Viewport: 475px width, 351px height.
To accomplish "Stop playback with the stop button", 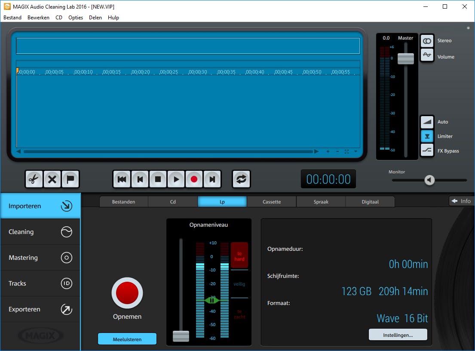I will click(158, 179).
